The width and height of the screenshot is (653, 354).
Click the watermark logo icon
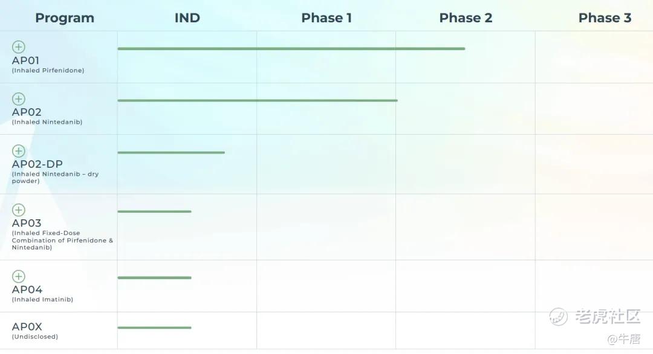(558, 317)
